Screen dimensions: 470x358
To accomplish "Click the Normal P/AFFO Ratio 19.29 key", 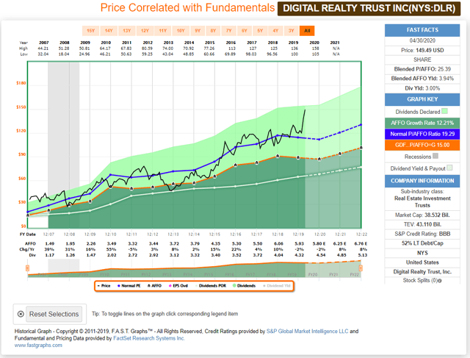I will 422,134.
